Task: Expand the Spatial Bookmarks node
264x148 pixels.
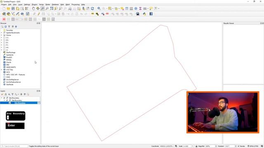Action: (x=2, y=33)
